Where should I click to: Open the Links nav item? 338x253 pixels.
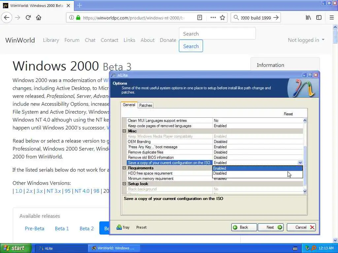click(x=129, y=40)
